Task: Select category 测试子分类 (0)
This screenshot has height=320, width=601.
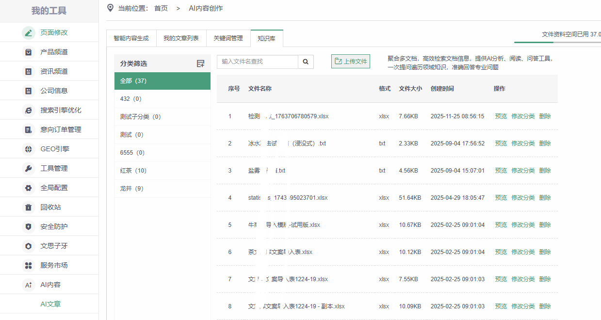Action: point(162,117)
